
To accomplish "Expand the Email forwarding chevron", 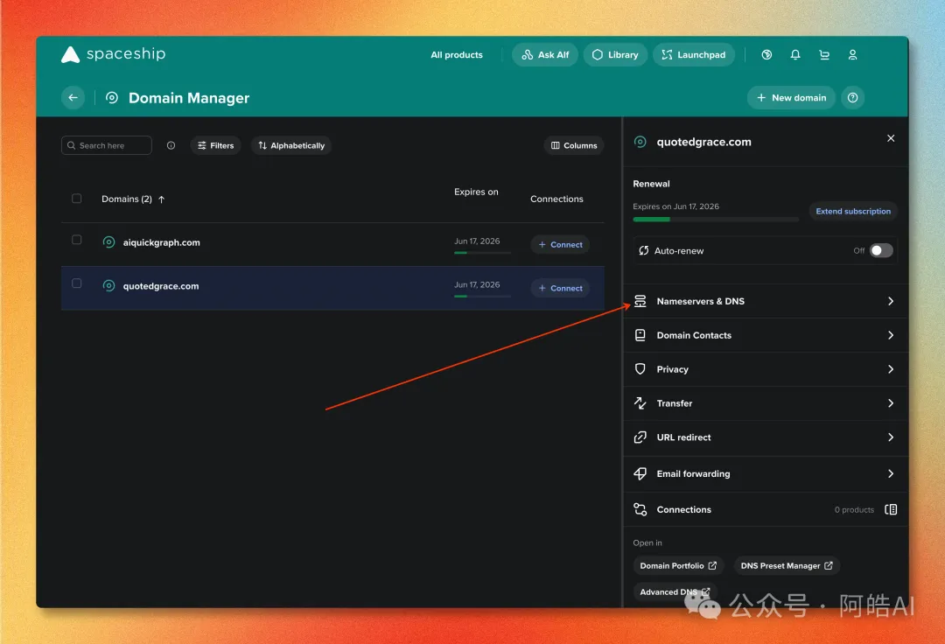I will (891, 473).
